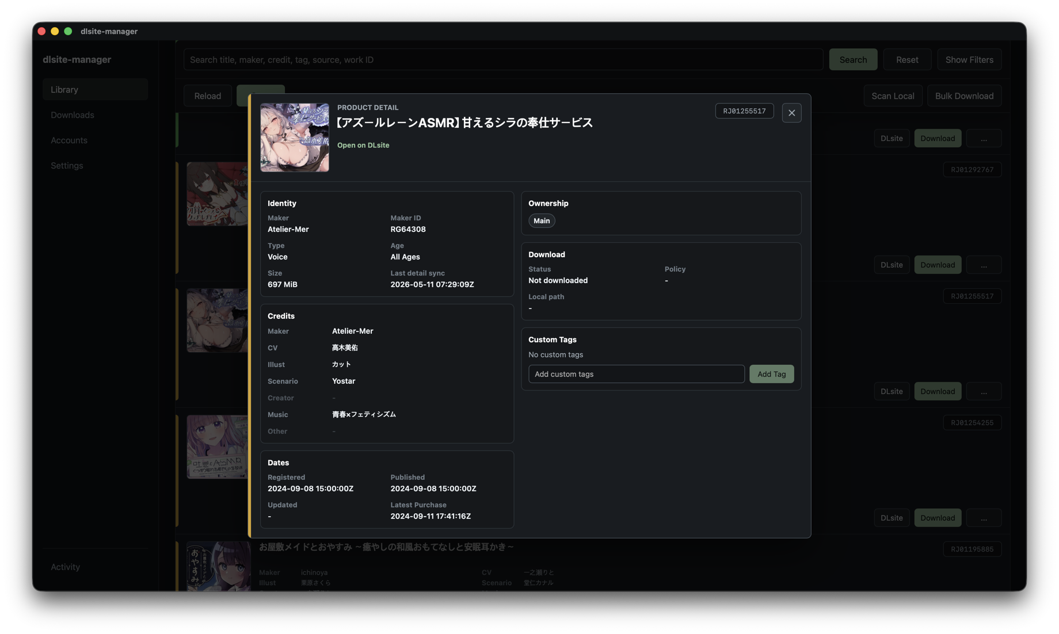This screenshot has height=634, width=1059.
Task: Reload the library list
Action: coord(208,96)
